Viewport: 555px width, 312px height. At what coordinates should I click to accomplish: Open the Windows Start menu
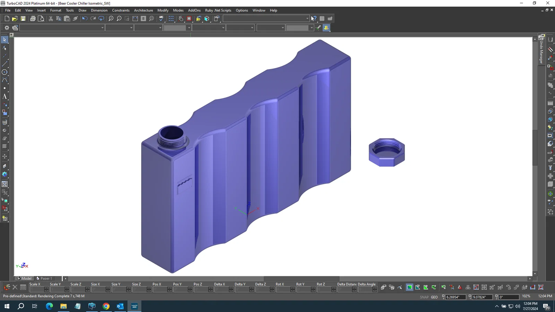(x=7, y=306)
